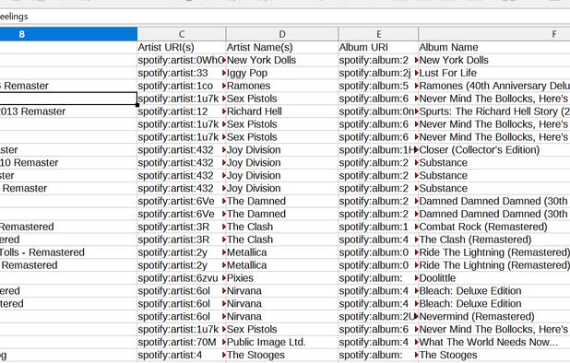Select the 'spotify:artist:0WhC' cell
This screenshot has width=570, height=363.
182,60
